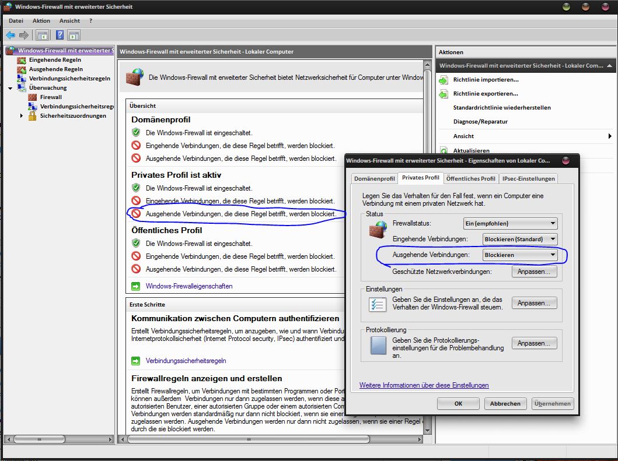The image size is (618, 461).
Task: Click the lock icon of Sicherheitszuordnungen
Action: pos(32,116)
